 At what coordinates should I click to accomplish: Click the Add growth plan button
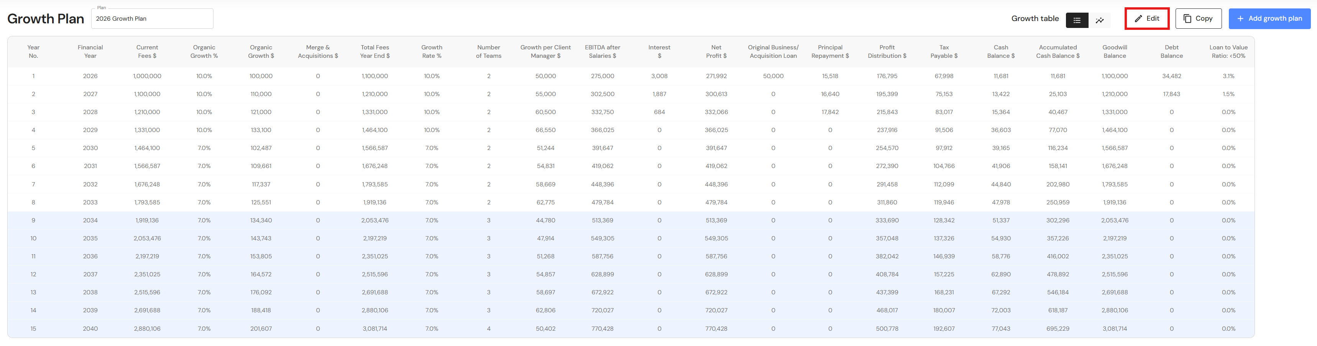(x=1269, y=18)
